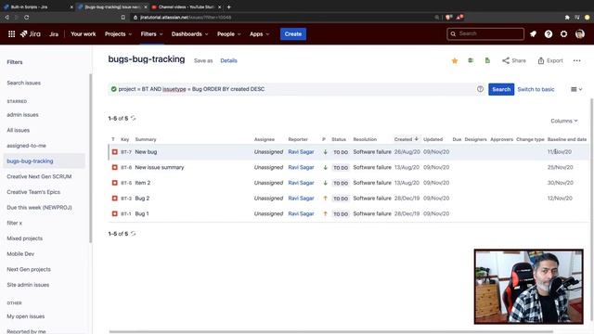Select assigned-to-me filter

(26, 146)
